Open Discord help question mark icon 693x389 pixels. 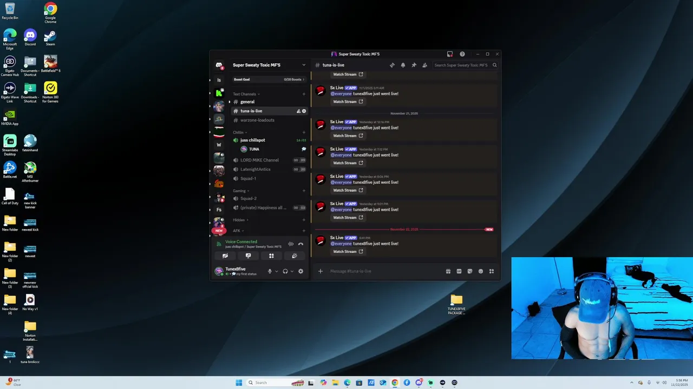462,54
